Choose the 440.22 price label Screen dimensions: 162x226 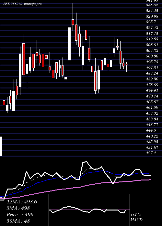pos(152,136)
